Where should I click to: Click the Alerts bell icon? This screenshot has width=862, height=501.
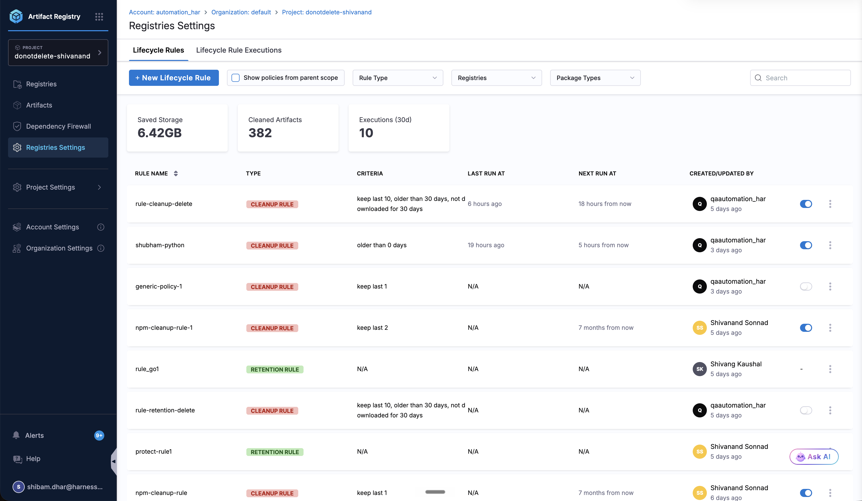(16, 435)
